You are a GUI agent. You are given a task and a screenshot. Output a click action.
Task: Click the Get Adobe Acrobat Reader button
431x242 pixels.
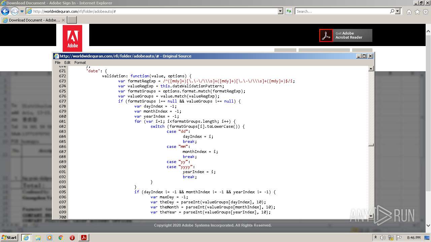pyautogui.click(x=346, y=35)
